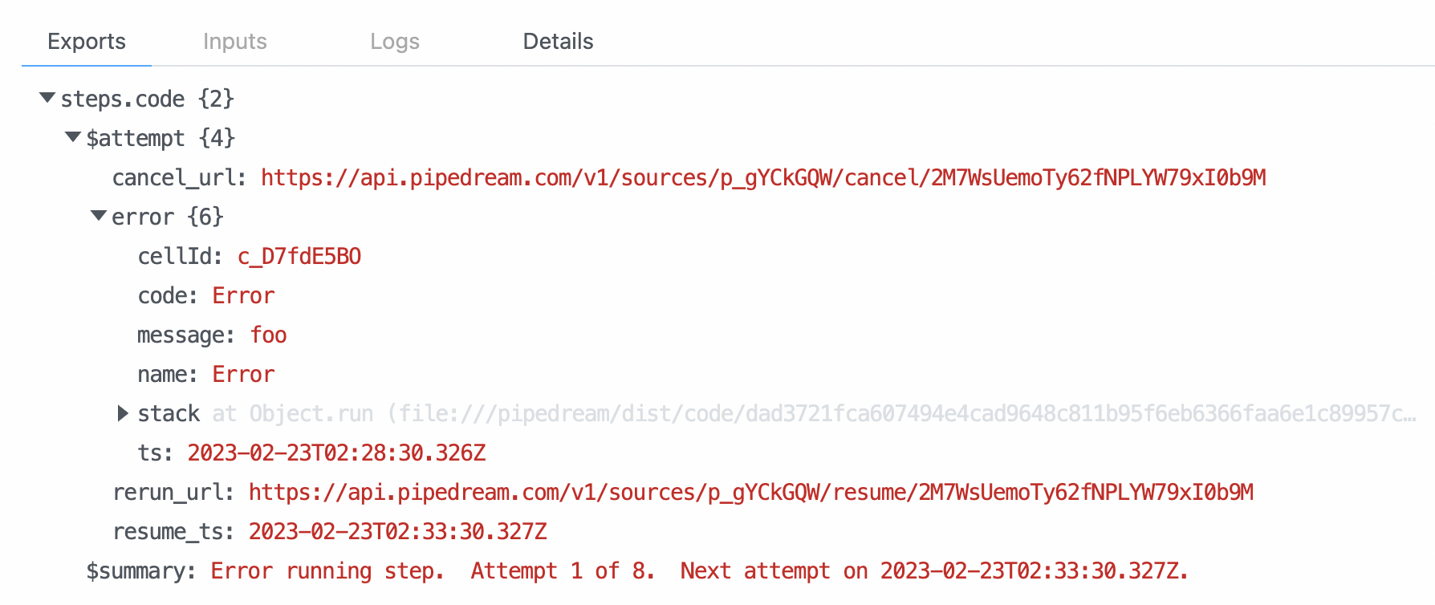Click the ts timestamp value
Image resolution: width=1435 pixels, height=605 pixels.
(336, 453)
